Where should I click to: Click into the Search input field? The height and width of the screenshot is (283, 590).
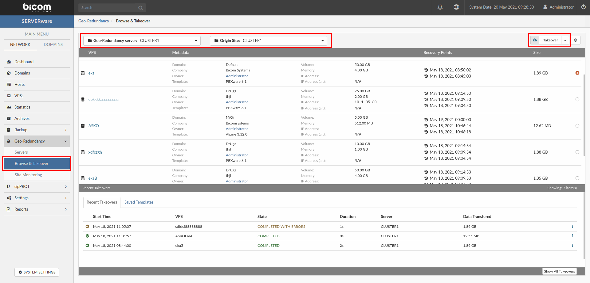tap(108, 8)
